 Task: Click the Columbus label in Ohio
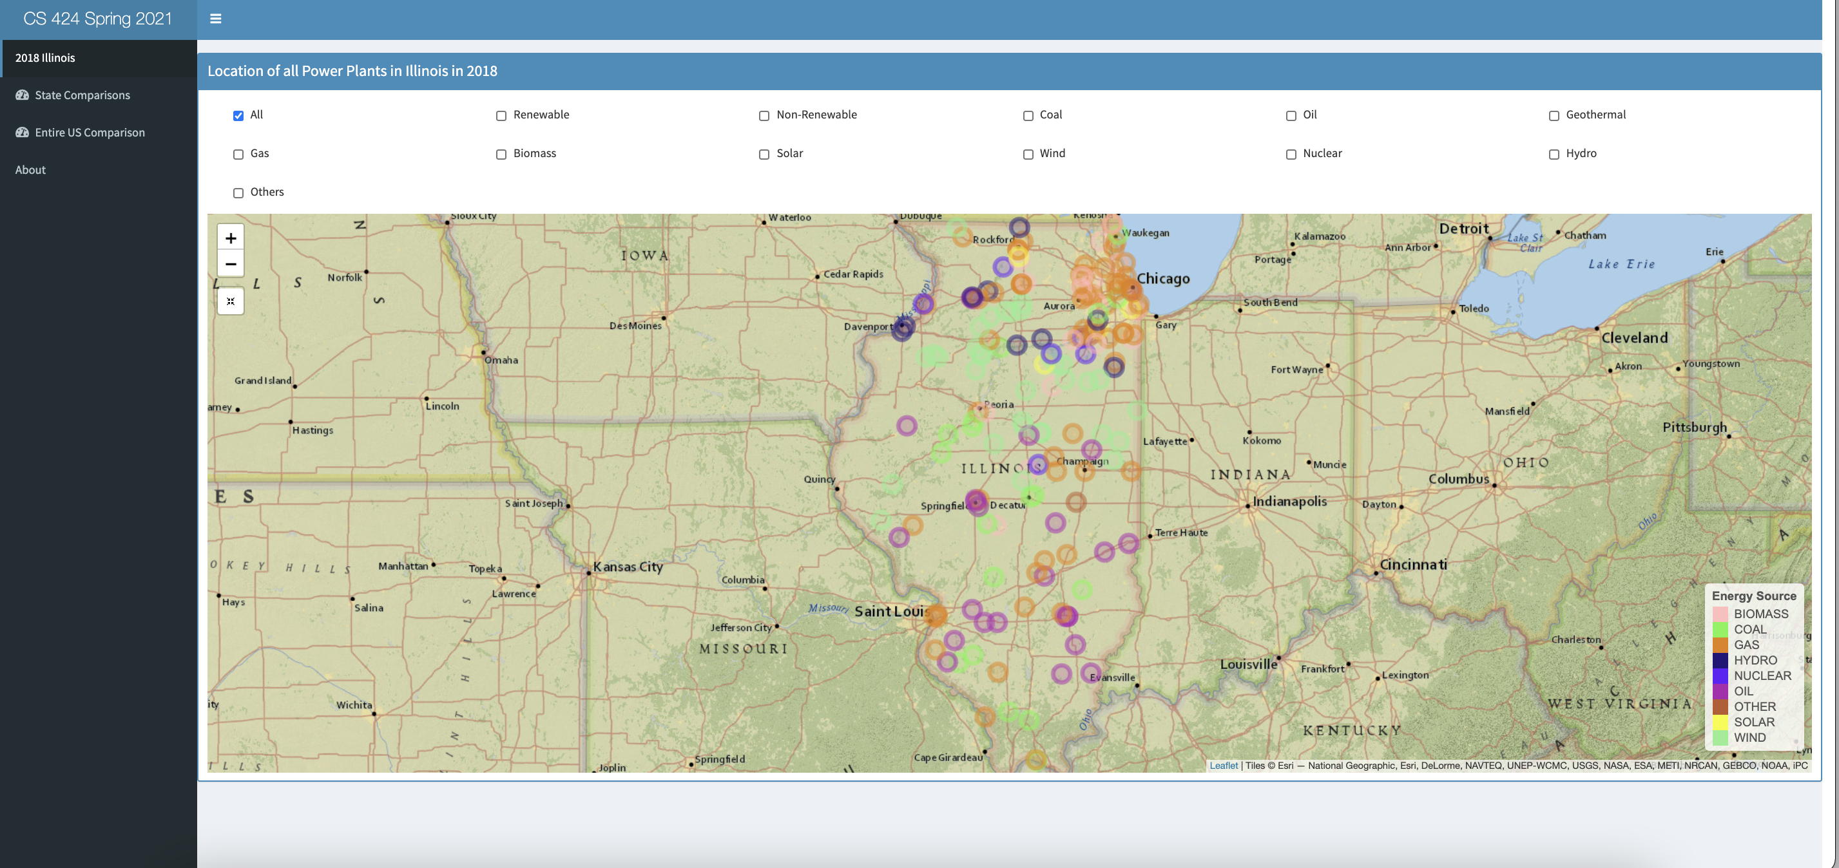pos(1458,479)
